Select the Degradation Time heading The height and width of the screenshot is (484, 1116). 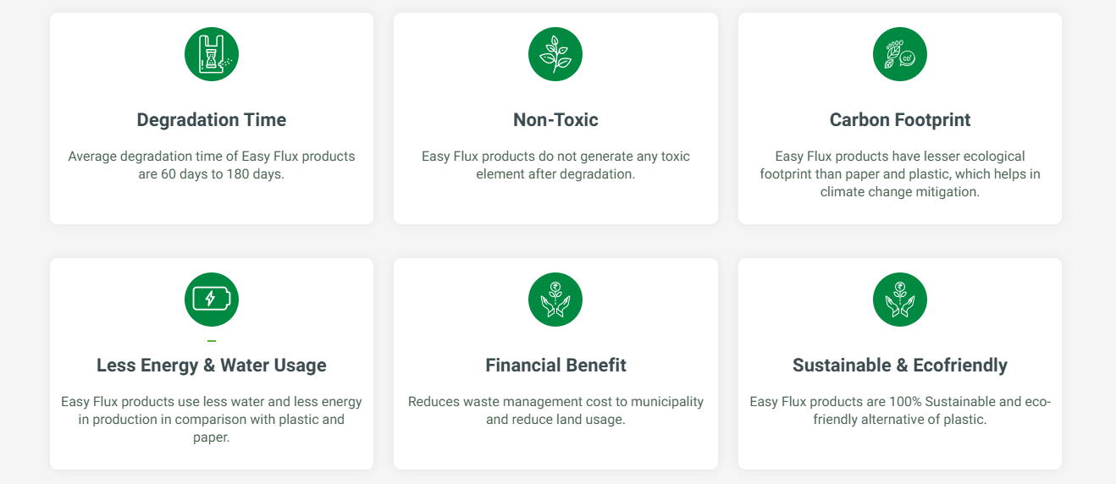212,120
